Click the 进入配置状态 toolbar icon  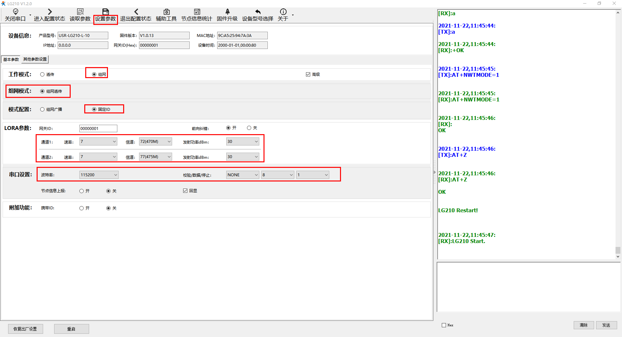click(50, 12)
